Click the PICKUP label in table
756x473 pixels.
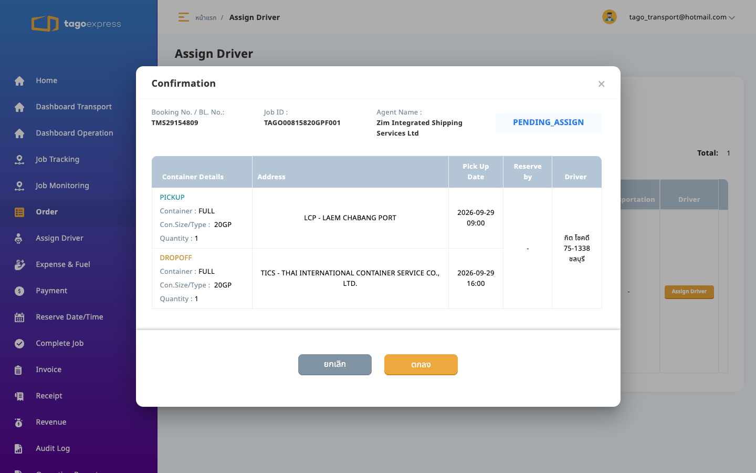pyautogui.click(x=172, y=197)
